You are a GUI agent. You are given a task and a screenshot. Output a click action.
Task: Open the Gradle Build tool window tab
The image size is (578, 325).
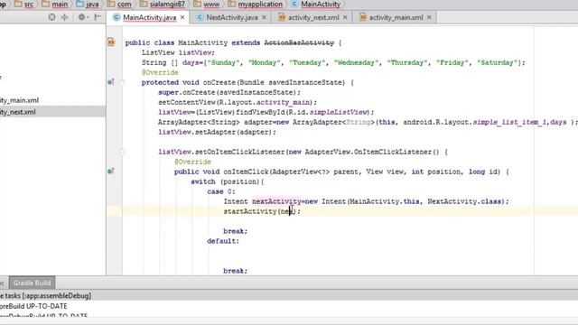(33, 283)
